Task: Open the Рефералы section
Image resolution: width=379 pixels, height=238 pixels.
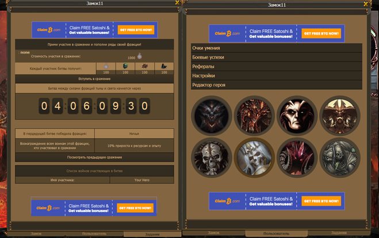Action: pos(276,67)
